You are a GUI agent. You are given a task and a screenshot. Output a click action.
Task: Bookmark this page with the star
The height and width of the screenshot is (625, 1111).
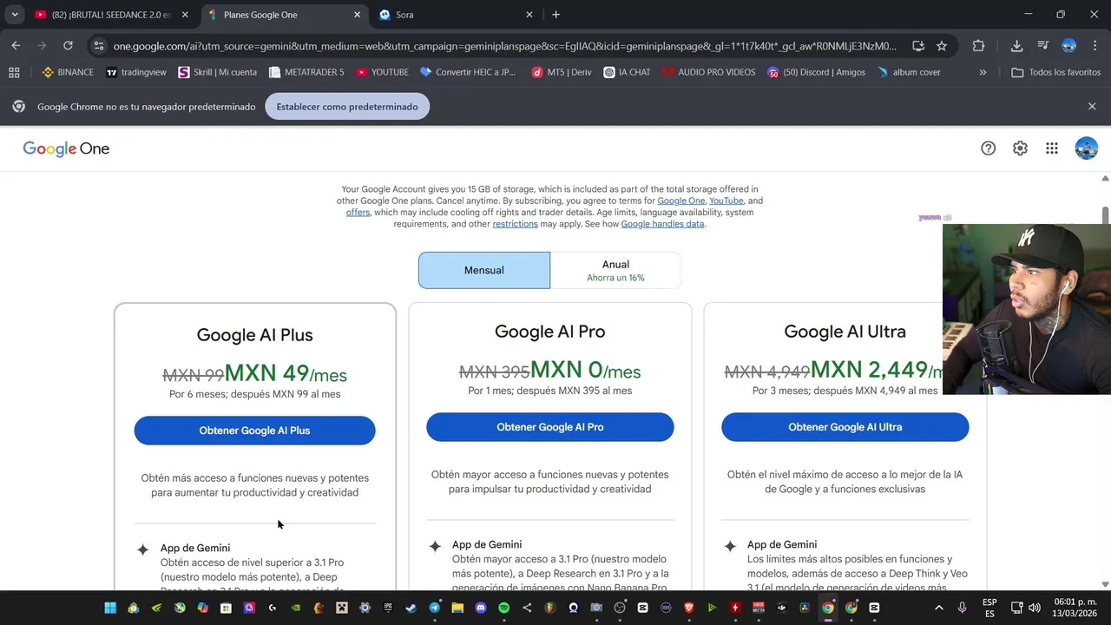(942, 45)
